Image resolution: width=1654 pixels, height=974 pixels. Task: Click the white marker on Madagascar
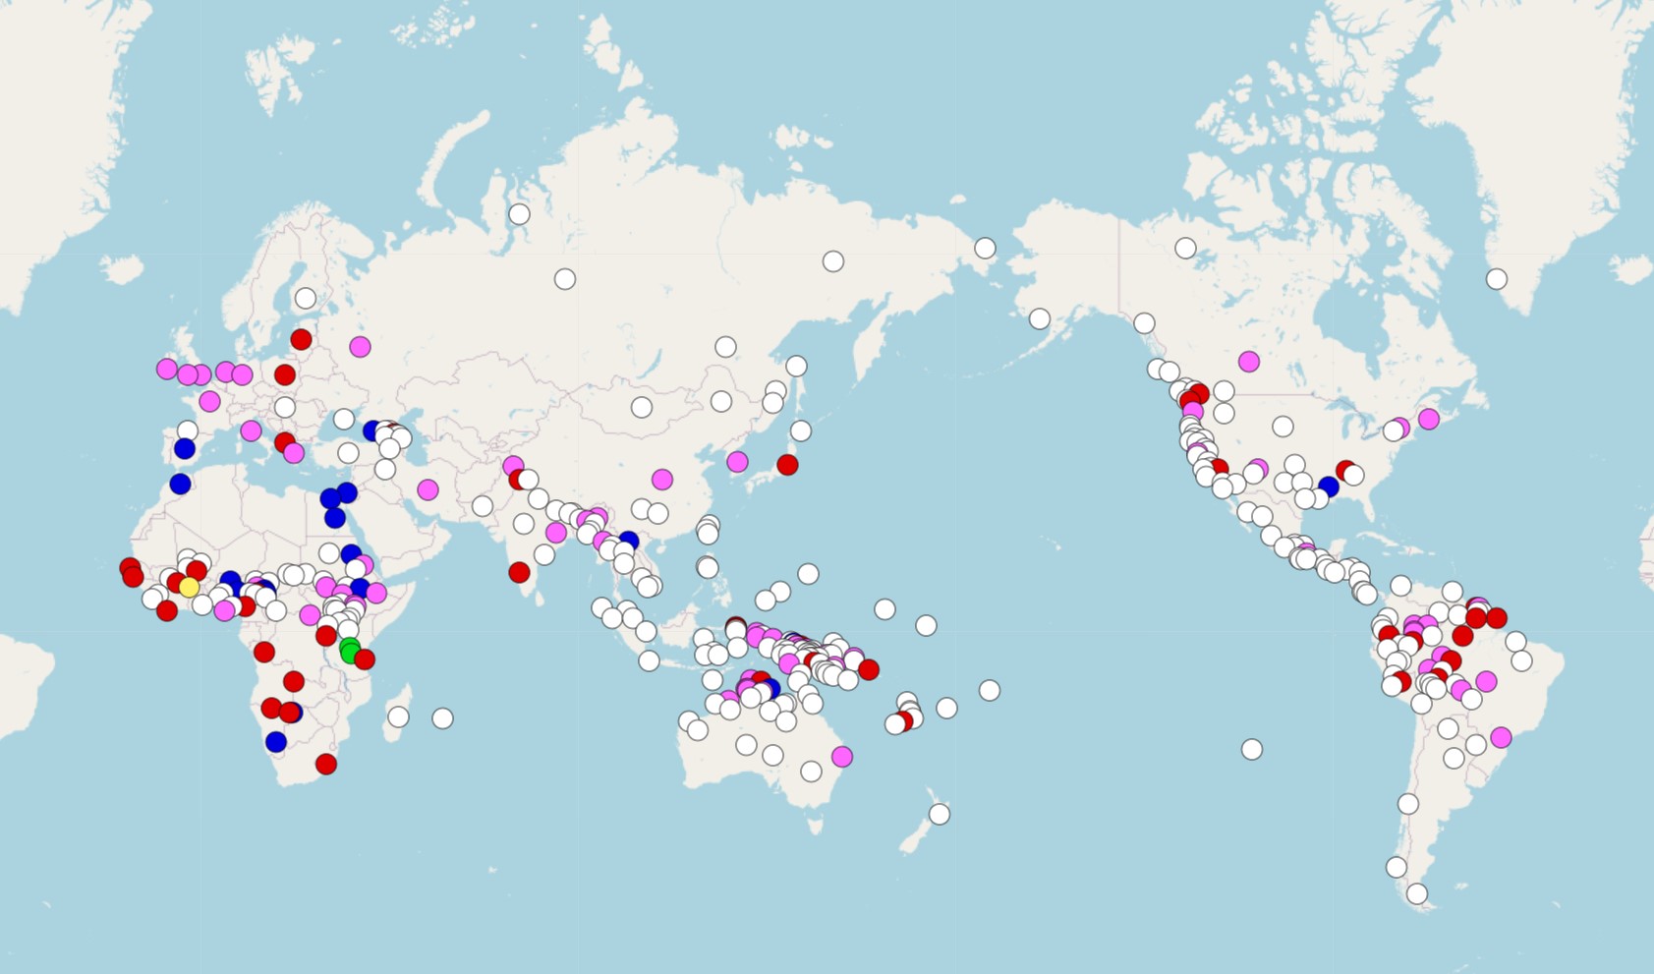[x=398, y=717]
